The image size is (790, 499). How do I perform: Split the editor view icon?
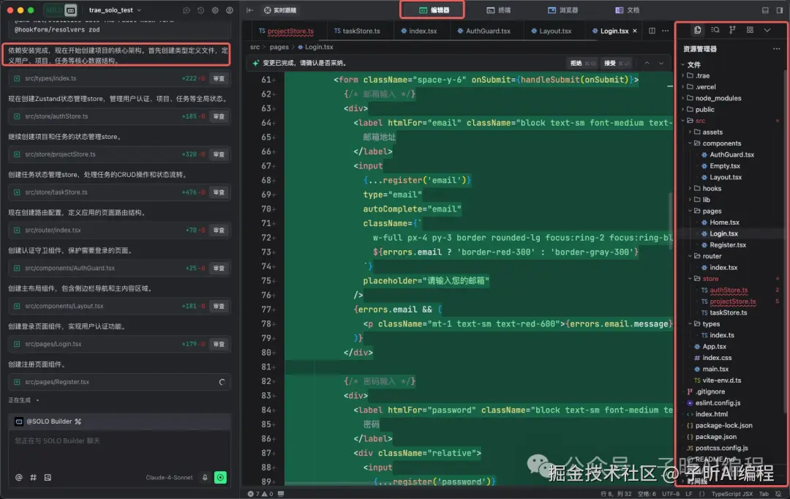point(652,31)
